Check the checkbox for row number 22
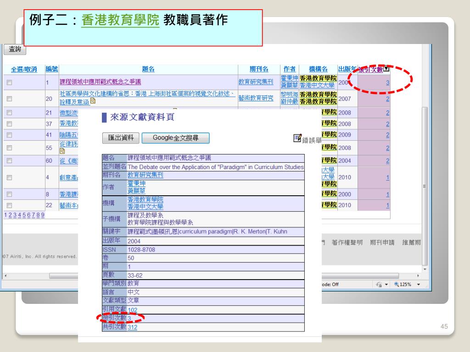 [9, 205]
